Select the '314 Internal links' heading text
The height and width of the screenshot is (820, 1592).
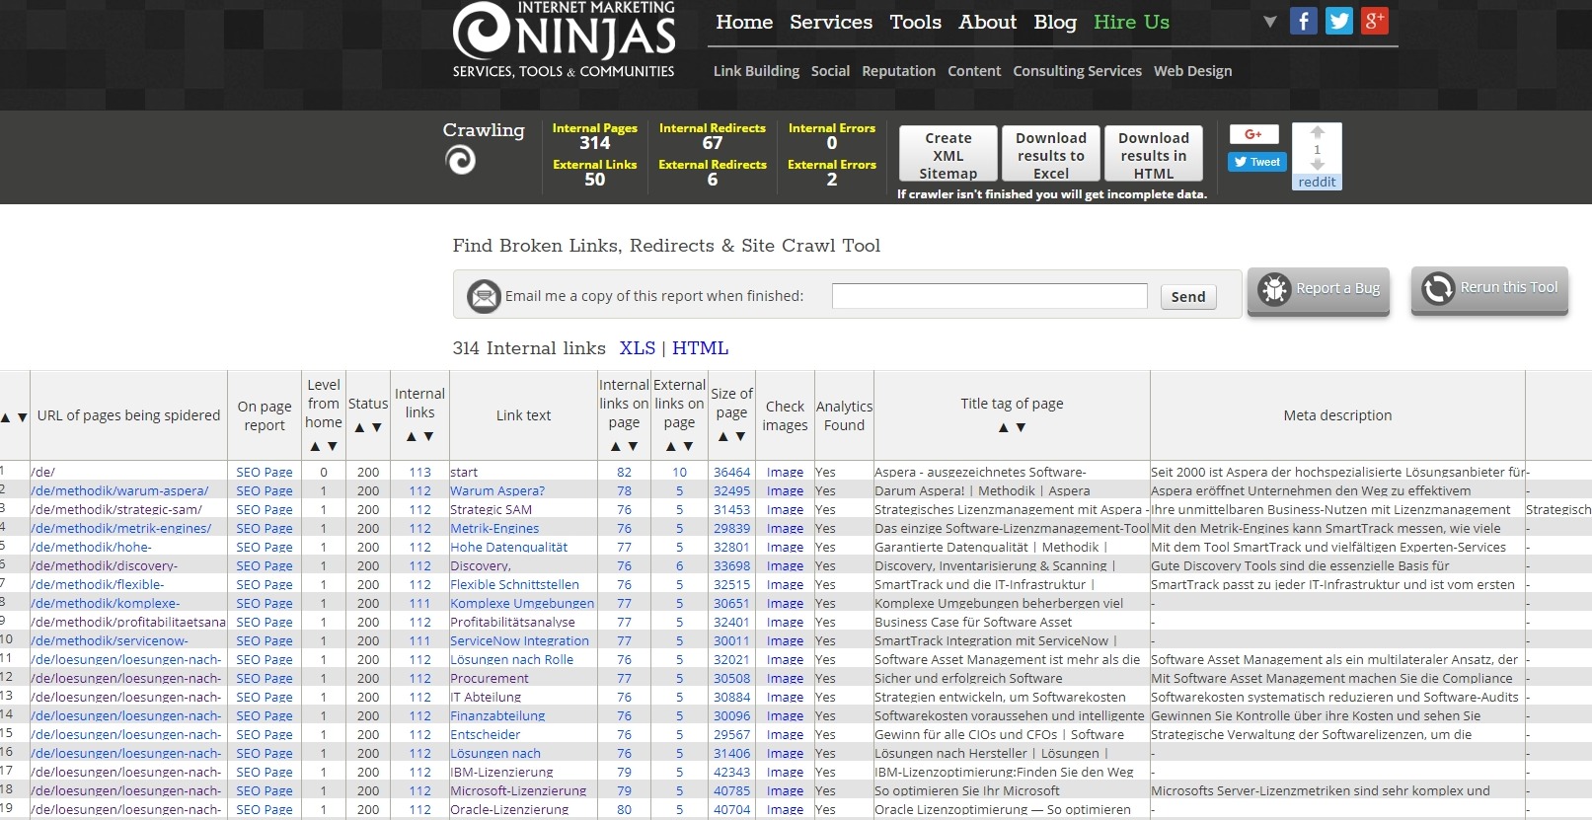(529, 348)
